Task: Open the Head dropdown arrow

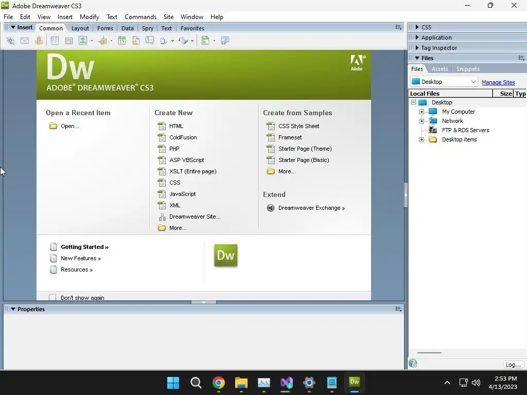Action: point(172,41)
